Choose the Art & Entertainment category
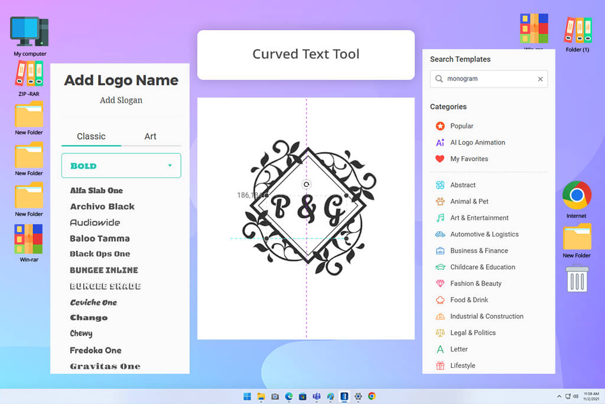 point(472,218)
